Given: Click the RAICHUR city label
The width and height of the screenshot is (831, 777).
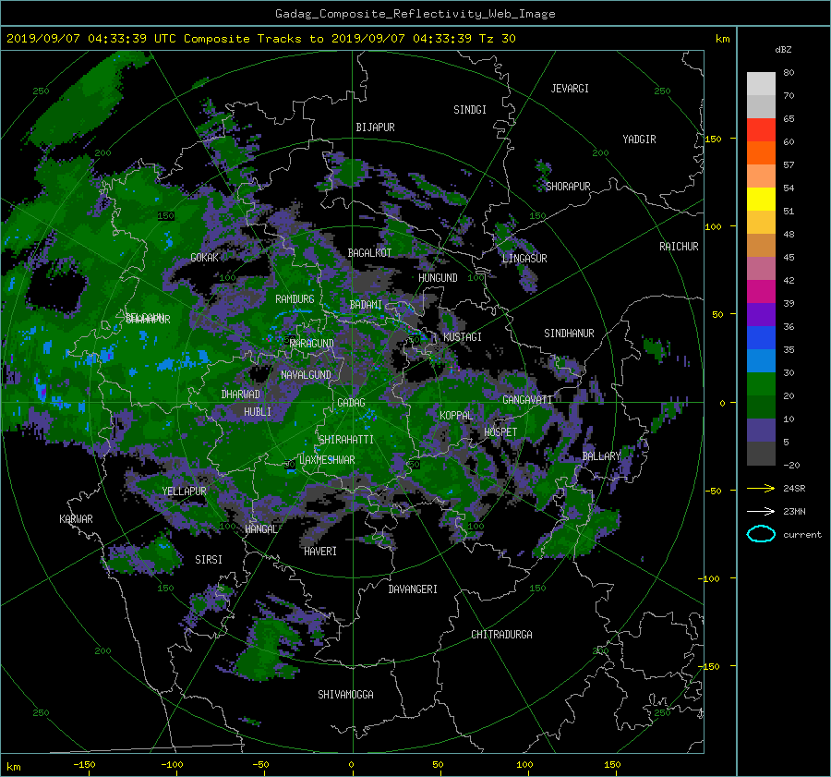Looking at the screenshot, I should 679,247.
